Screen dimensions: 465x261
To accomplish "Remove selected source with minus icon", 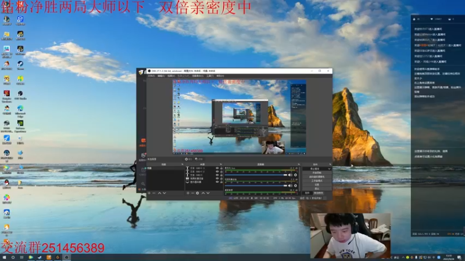I will pos(192,193).
